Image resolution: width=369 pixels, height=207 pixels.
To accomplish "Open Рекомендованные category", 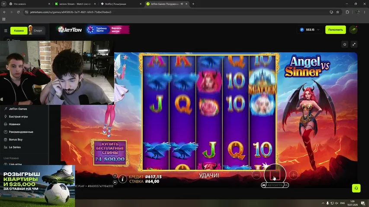I will (x=21, y=132).
